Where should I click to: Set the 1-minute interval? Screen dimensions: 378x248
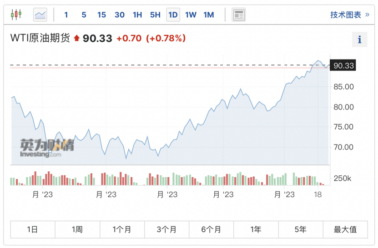(66, 15)
